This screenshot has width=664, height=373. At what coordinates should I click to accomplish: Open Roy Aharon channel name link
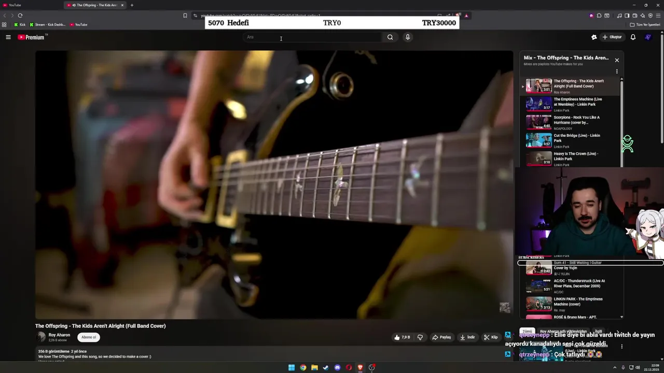(x=59, y=335)
